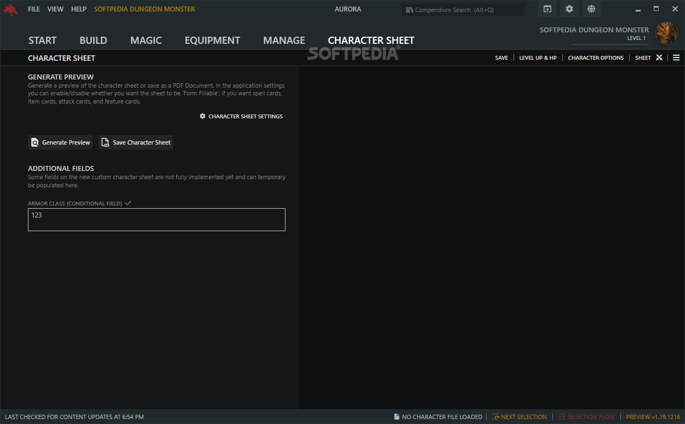The height and width of the screenshot is (424, 685).
Task: Open CHARACTER SHEET SETTINGS link
Action: 241,117
